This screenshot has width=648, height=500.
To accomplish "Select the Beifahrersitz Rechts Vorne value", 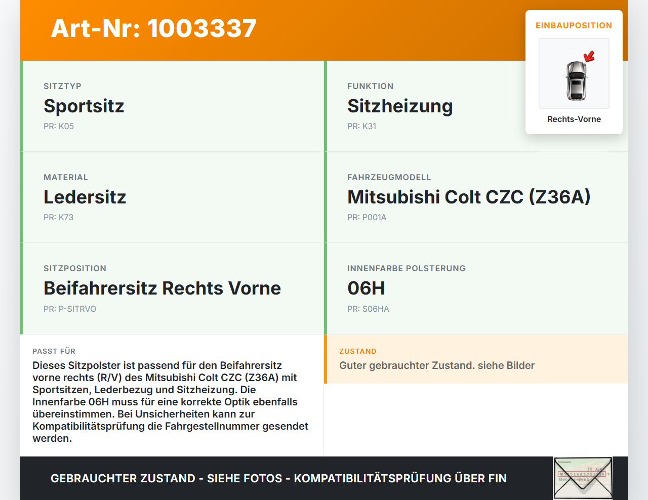I will point(163,288).
